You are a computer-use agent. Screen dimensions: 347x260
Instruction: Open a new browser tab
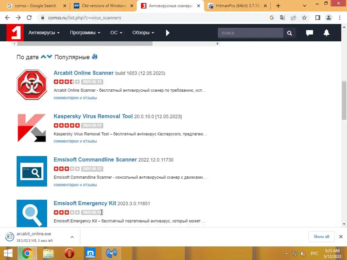point(278,6)
